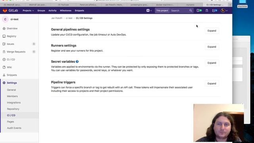
Task: Click the search magnifier icon
Action: coord(190,11)
